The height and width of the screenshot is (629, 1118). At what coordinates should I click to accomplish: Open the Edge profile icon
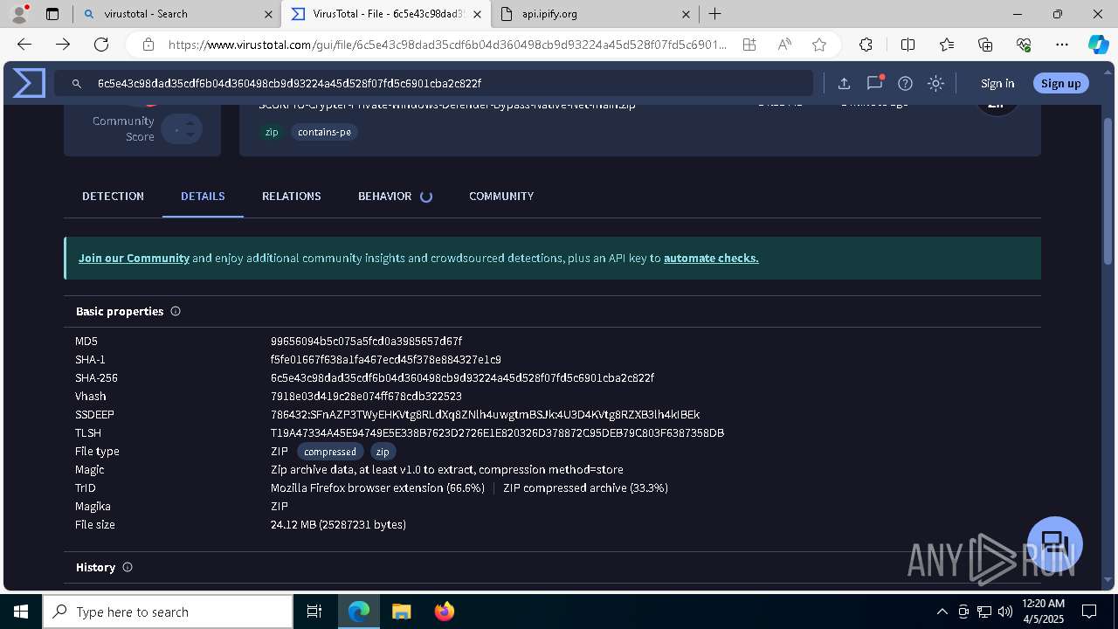click(20, 14)
